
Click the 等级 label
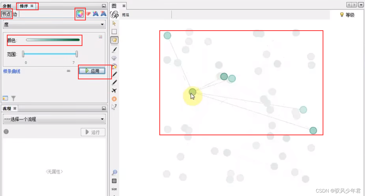(350, 15)
